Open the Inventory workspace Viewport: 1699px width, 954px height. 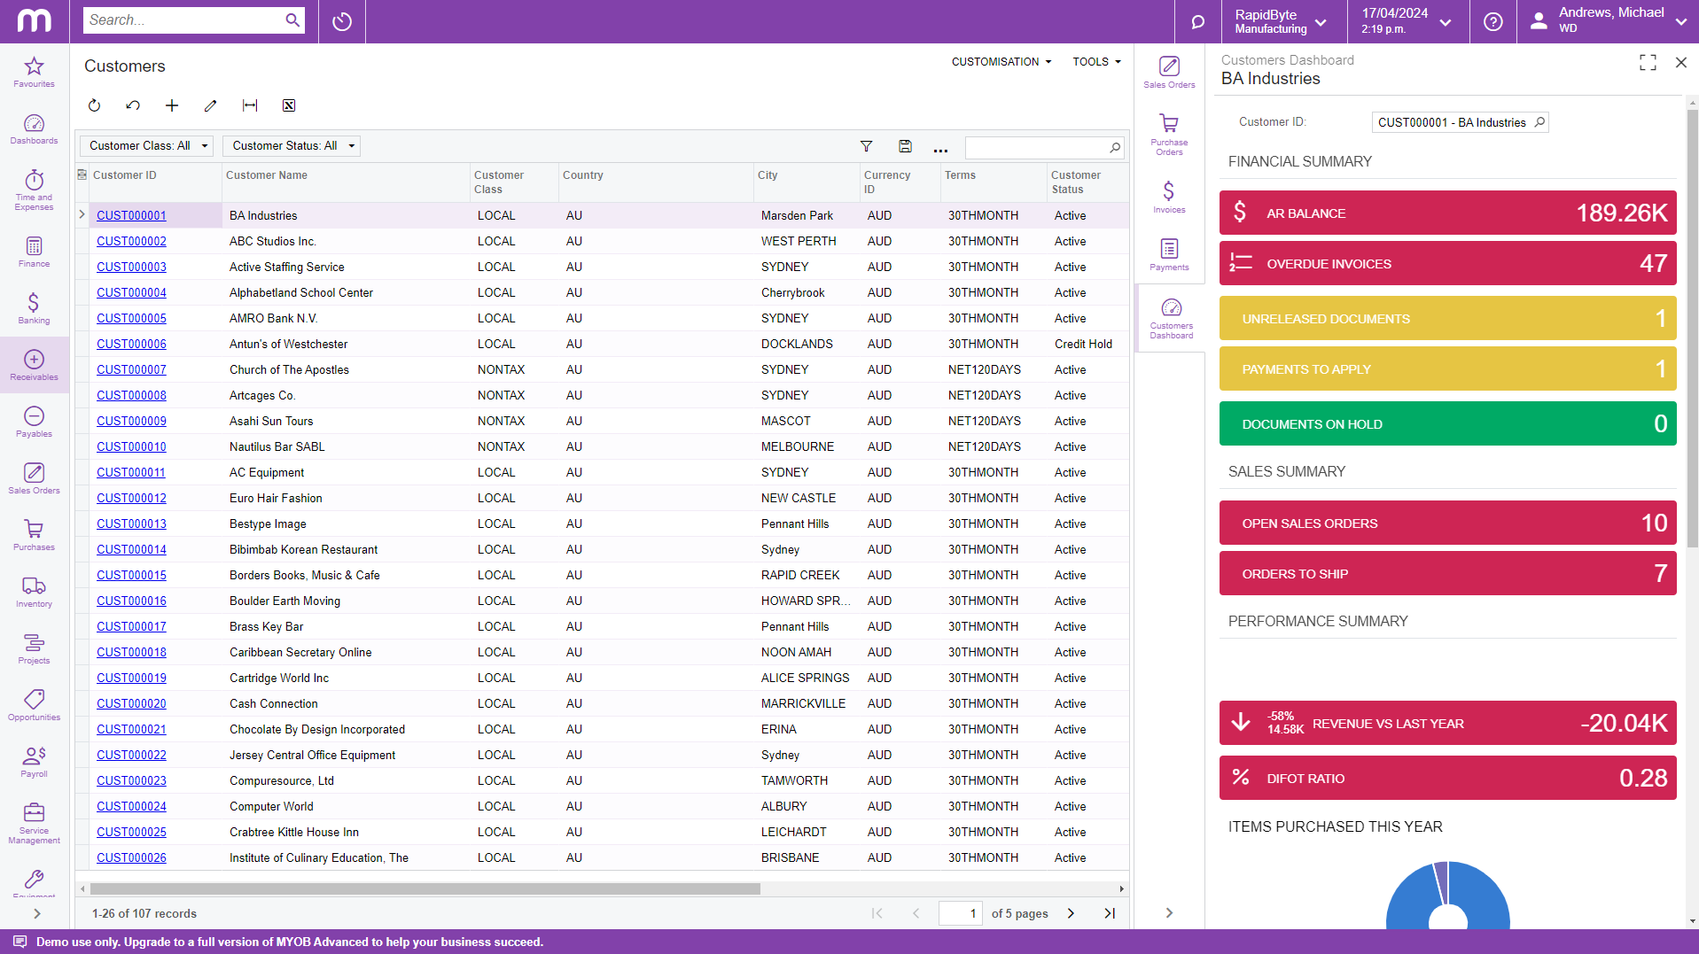[x=34, y=593]
